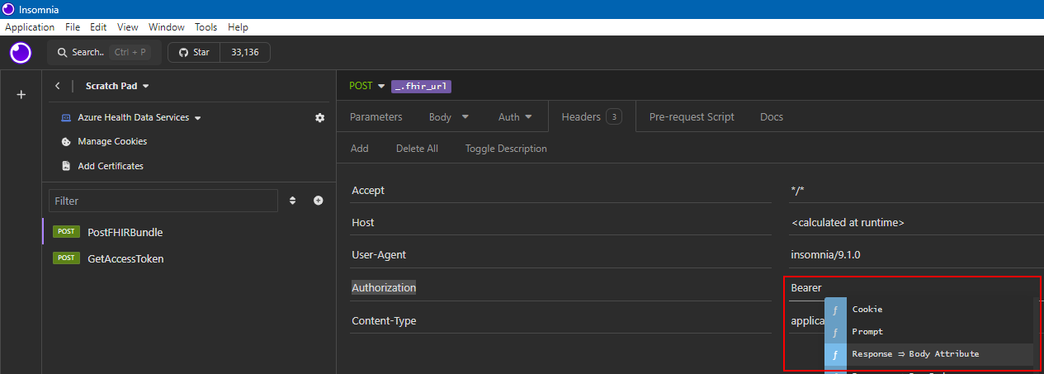1044x374 pixels.
Task: Click the _.fhir_url variable tag
Action: (422, 86)
